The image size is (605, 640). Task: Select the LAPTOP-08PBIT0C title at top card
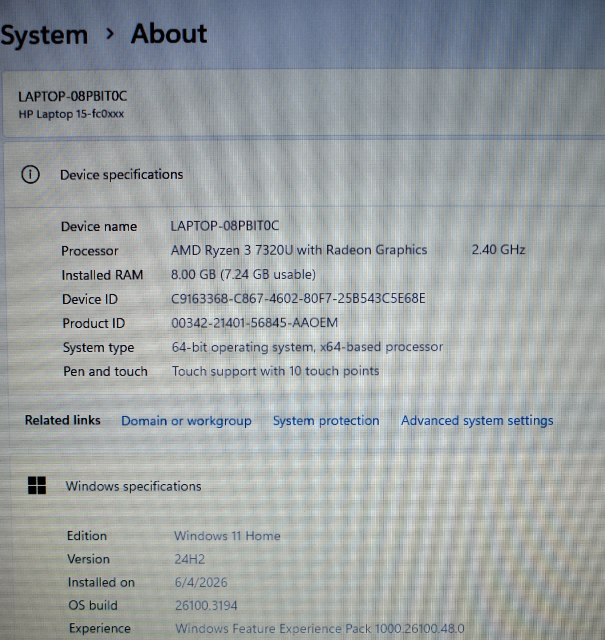(72, 96)
